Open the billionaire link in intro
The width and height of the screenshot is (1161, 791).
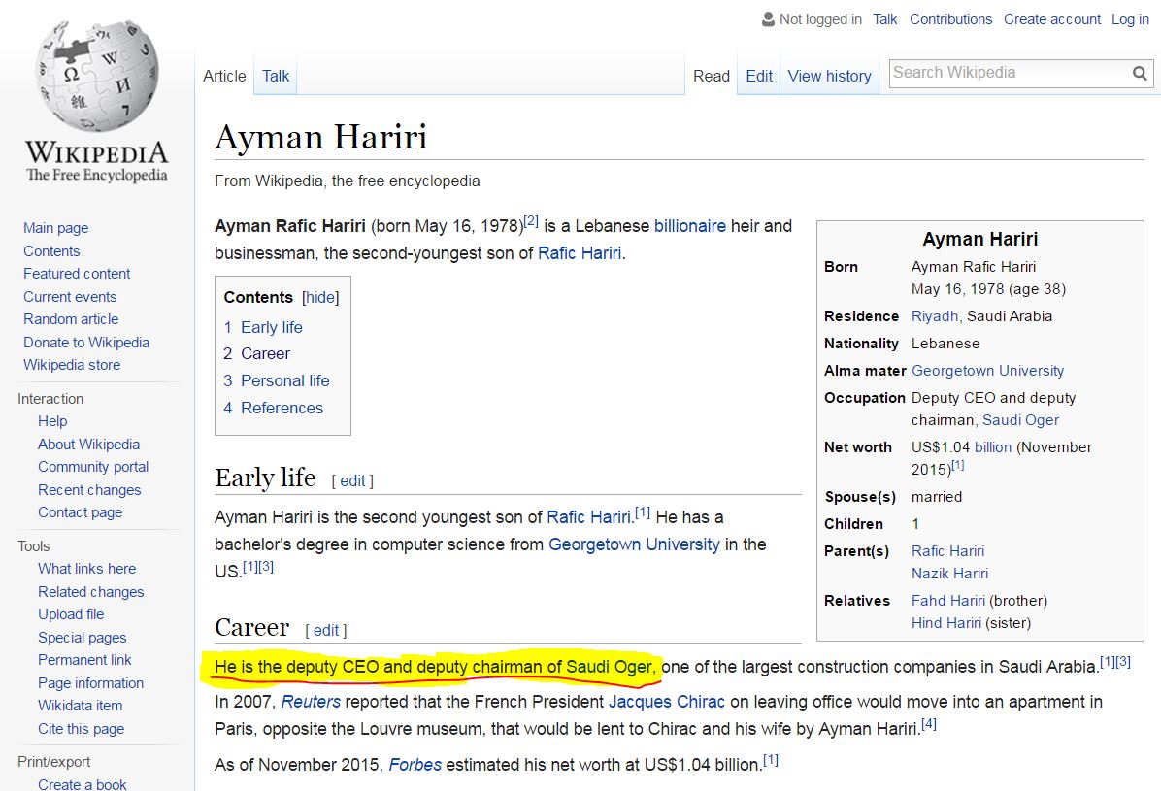click(x=689, y=226)
